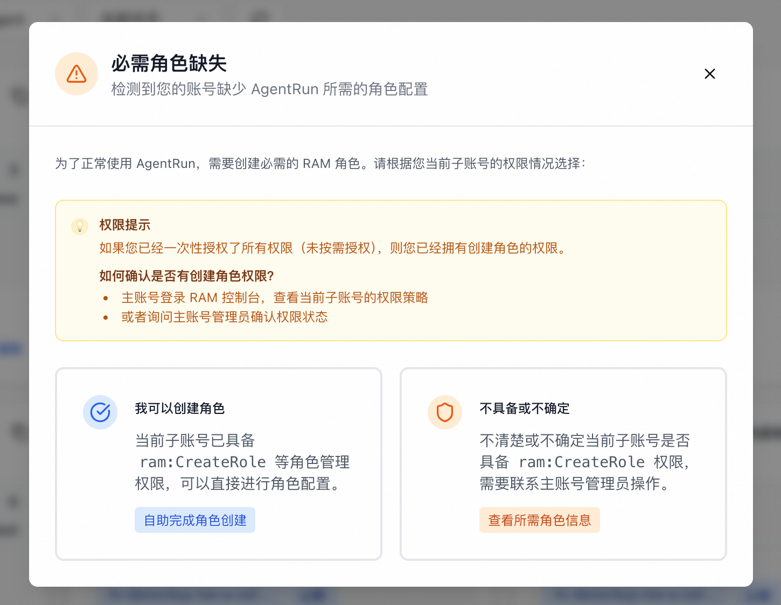Click description 不清楚或不确定当前子账号是否具备
This screenshot has width=781, height=605.
(586, 462)
